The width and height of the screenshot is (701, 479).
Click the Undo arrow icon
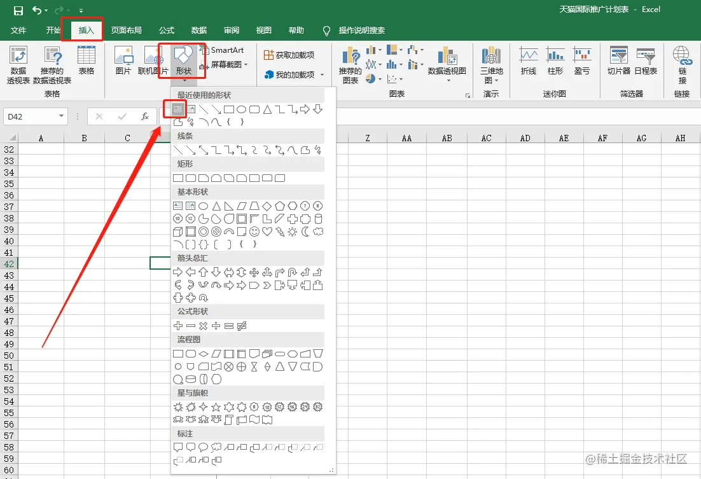pos(37,10)
